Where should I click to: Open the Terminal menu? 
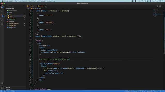pyautogui.click(x=43, y=1)
